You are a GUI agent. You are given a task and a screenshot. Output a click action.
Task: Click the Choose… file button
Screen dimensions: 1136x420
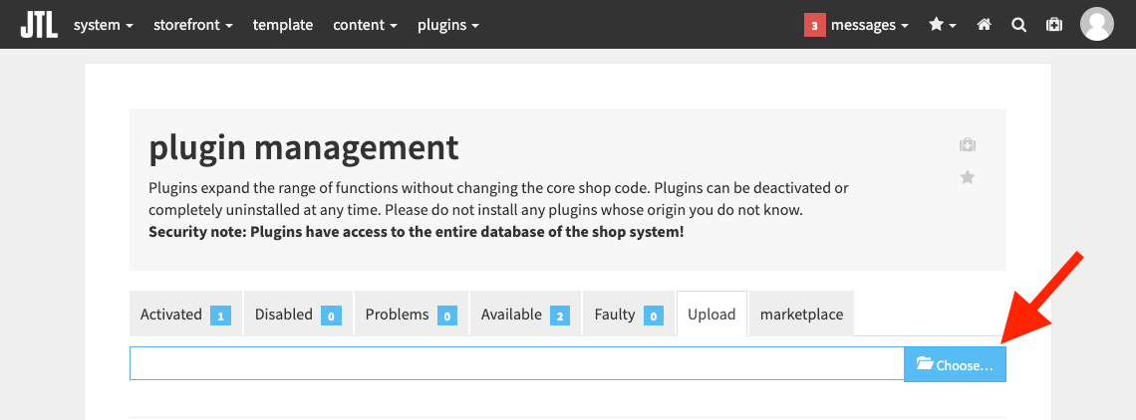pyautogui.click(x=955, y=365)
